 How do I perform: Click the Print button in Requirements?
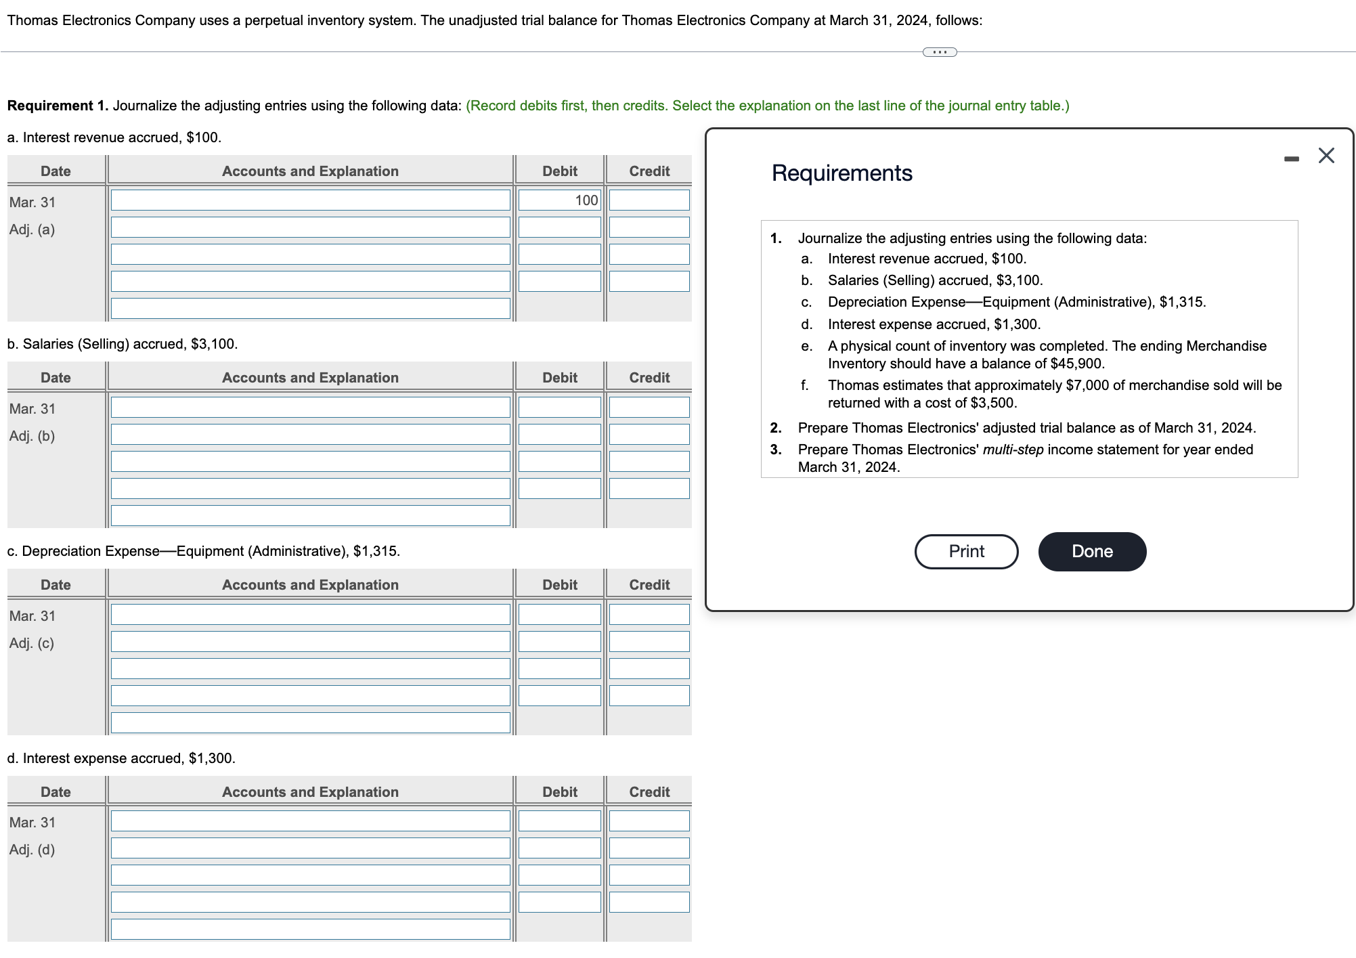[x=965, y=551]
